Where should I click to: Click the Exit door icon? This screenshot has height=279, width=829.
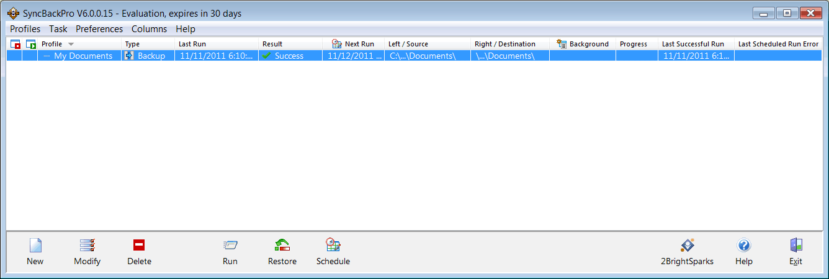(x=796, y=246)
